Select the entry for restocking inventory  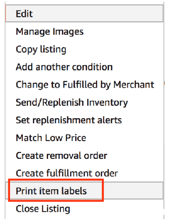tap(84, 103)
